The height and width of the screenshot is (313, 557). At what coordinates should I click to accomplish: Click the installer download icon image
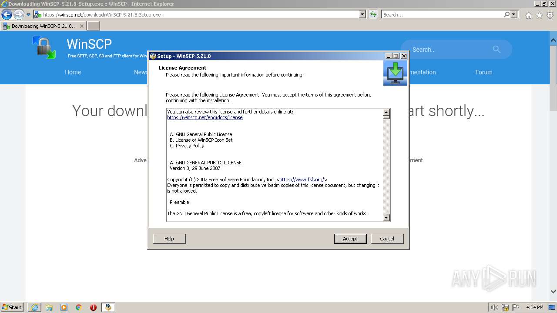tap(395, 73)
